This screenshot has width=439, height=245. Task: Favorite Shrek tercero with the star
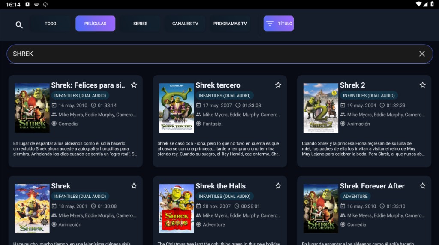pos(278,85)
